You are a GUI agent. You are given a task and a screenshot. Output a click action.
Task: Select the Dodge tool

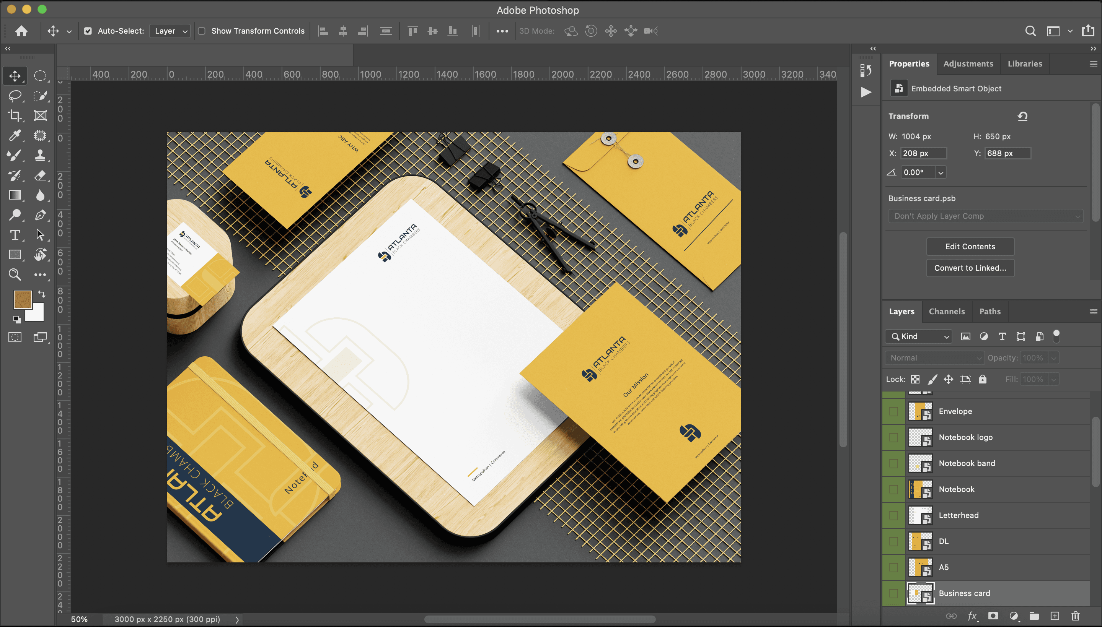coord(15,215)
